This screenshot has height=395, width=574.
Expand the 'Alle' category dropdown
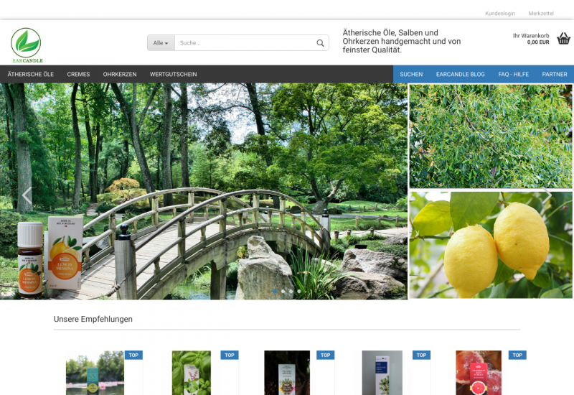point(161,43)
